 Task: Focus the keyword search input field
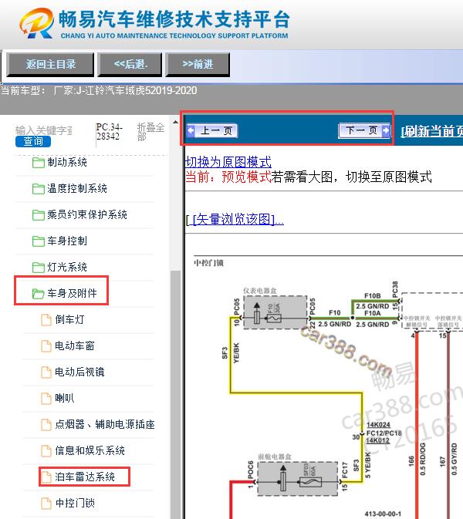coord(44,130)
